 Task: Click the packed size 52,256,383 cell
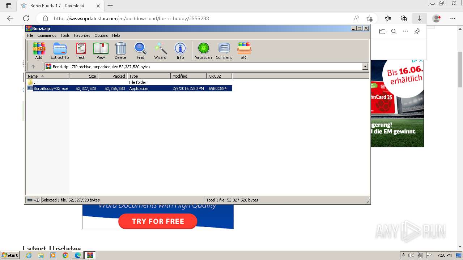[x=115, y=88]
